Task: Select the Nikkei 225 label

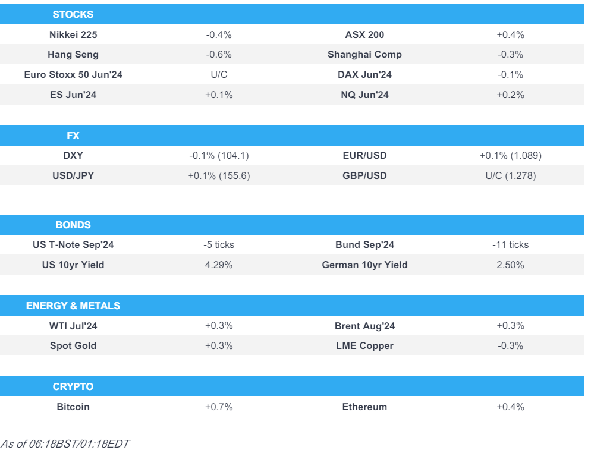Action: pos(73,34)
